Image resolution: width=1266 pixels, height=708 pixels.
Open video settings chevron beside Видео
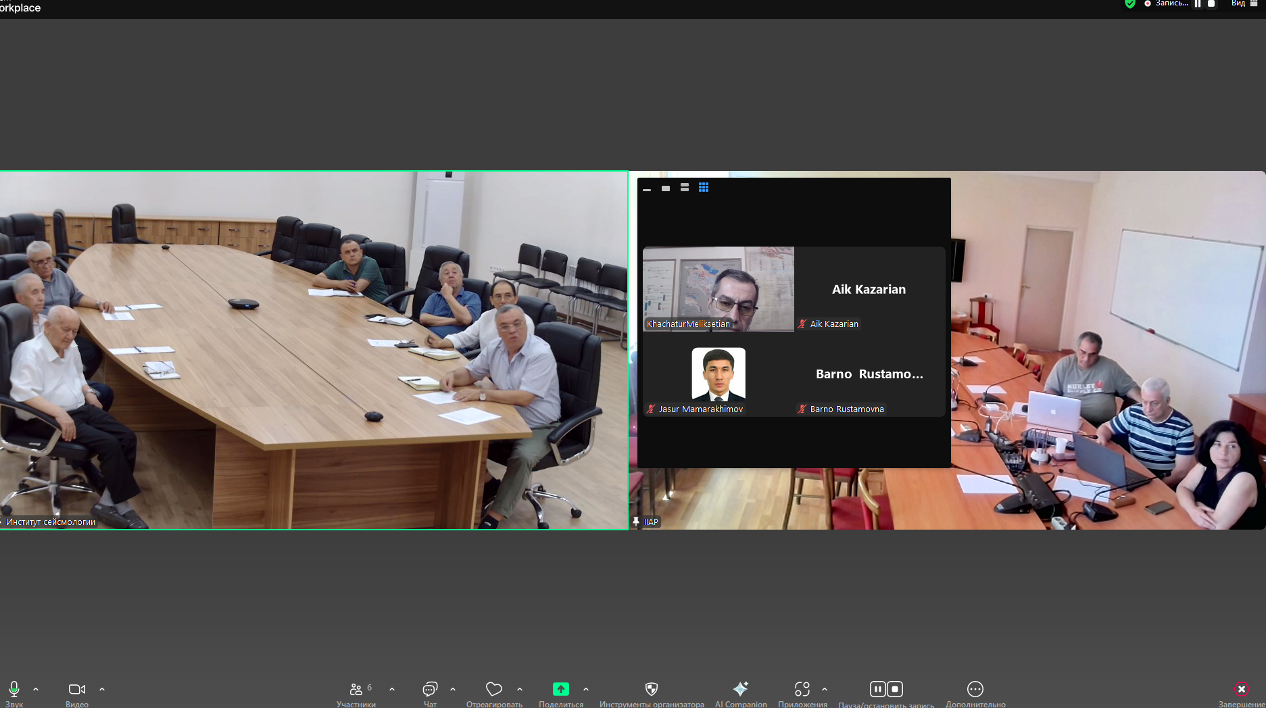[102, 689]
